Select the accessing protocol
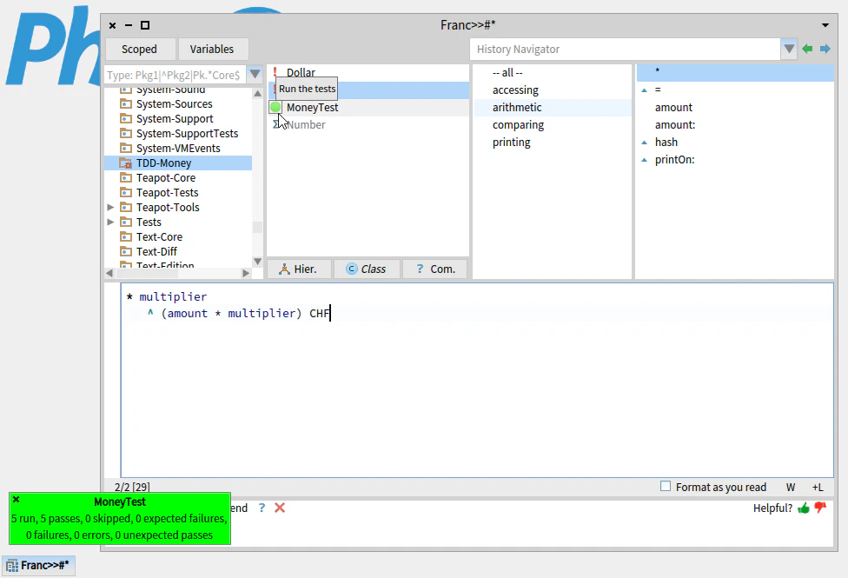The image size is (848, 578). [553, 90]
